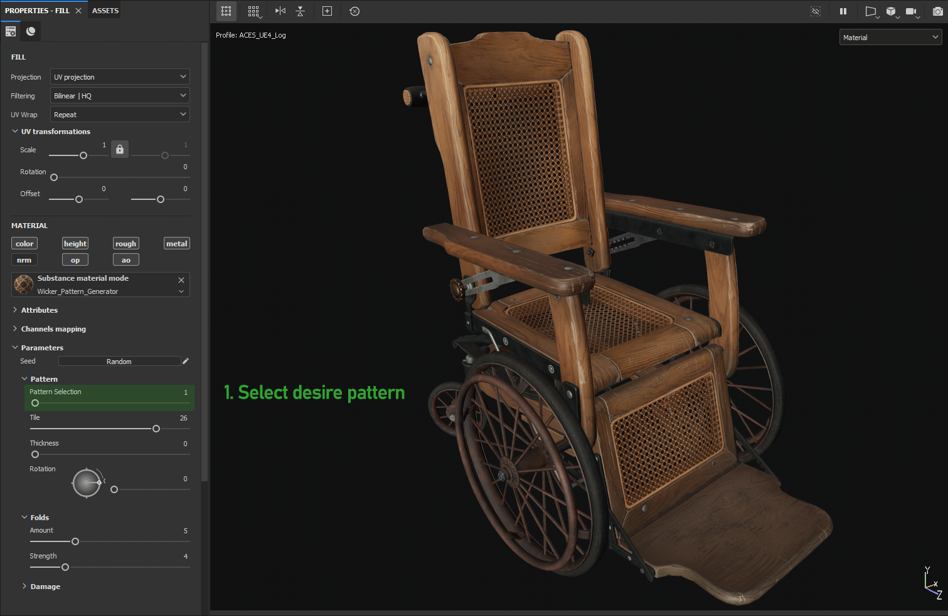
Task: Toggle the ao channel button
Action: (x=126, y=260)
